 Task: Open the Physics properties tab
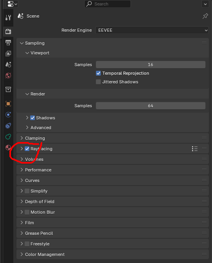coord(8,115)
